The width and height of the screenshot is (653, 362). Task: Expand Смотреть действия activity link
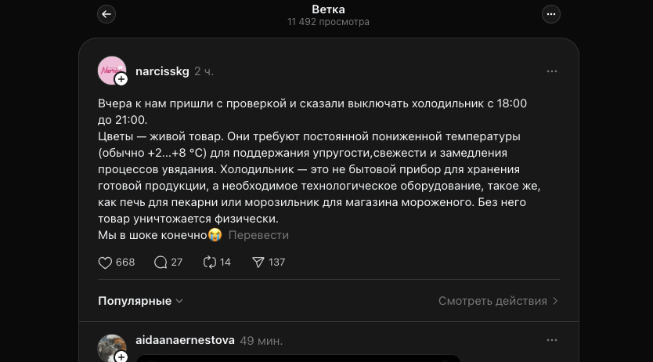point(499,301)
